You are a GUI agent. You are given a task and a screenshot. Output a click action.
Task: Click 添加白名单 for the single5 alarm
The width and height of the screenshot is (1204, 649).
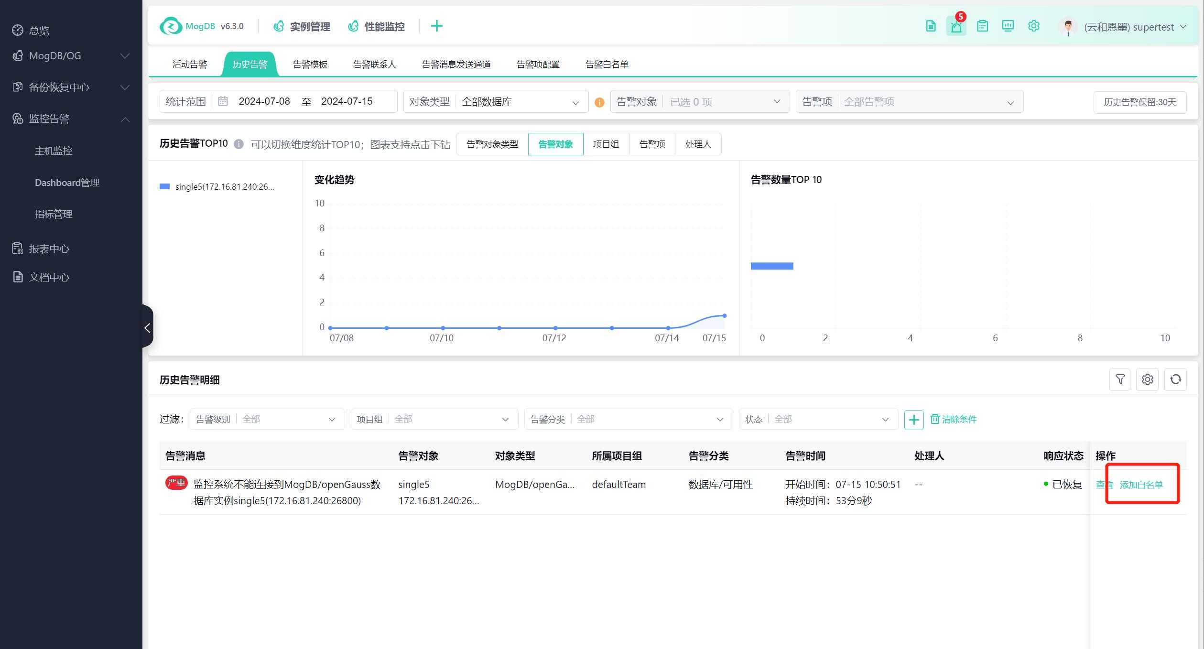click(x=1141, y=485)
